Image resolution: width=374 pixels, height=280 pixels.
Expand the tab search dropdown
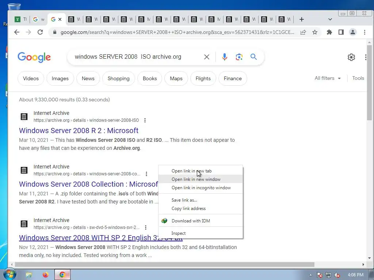pyautogui.click(x=330, y=19)
